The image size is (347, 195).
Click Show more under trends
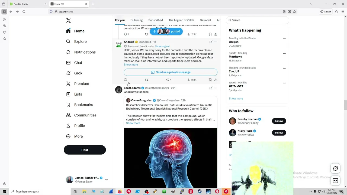[236, 99]
